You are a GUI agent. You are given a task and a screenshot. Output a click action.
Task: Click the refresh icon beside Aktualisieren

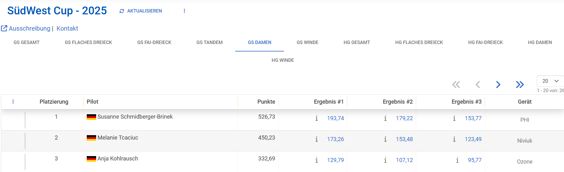tap(122, 11)
